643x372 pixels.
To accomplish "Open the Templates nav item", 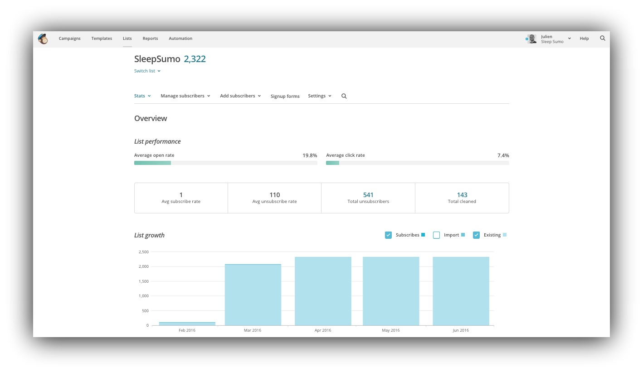I will tap(102, 39).
